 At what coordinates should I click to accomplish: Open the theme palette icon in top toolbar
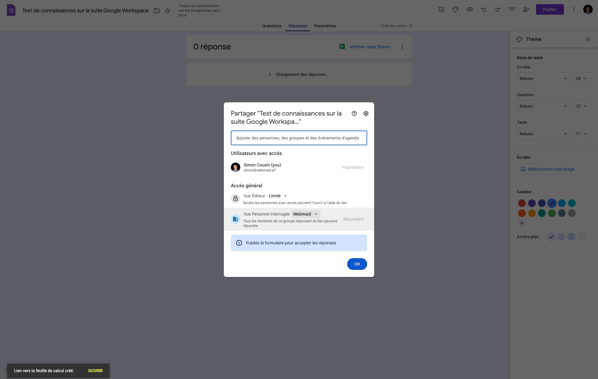(456, 9)
